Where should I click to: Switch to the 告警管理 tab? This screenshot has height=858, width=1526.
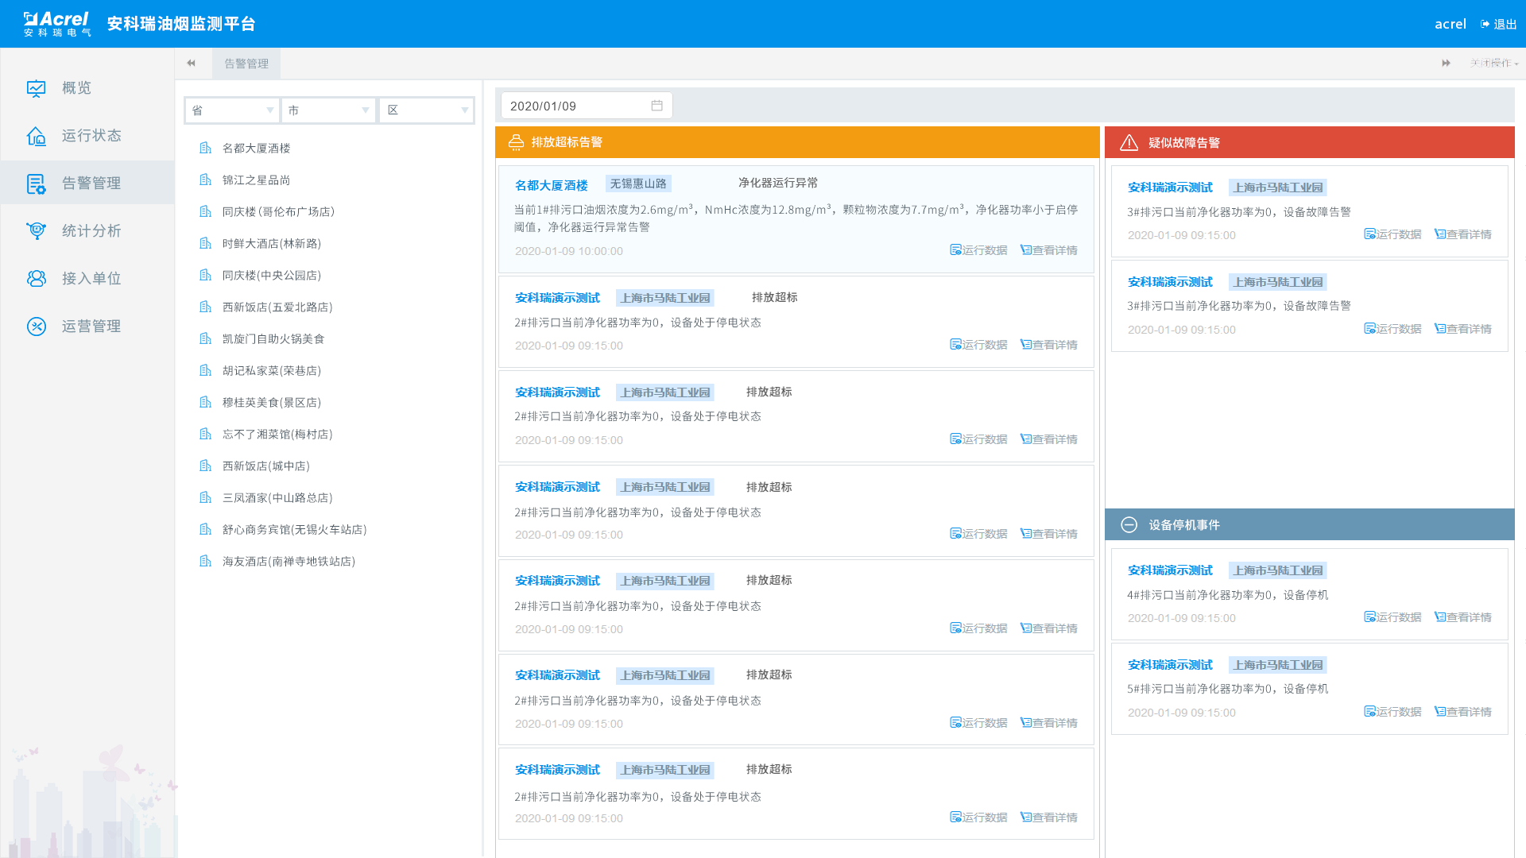pos(246,64)
